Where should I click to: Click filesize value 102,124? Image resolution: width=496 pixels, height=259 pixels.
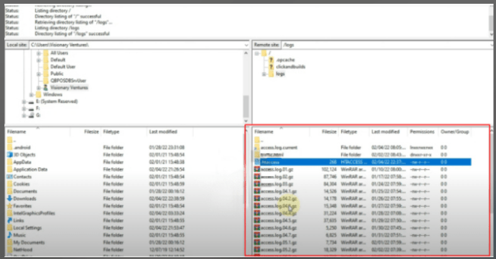329,170
